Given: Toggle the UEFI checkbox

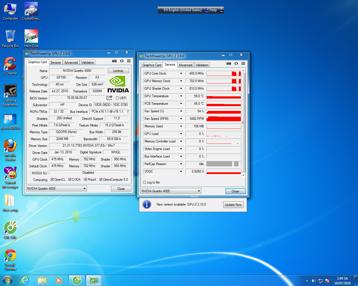Looking at the screenshot, I should point(117,98).
